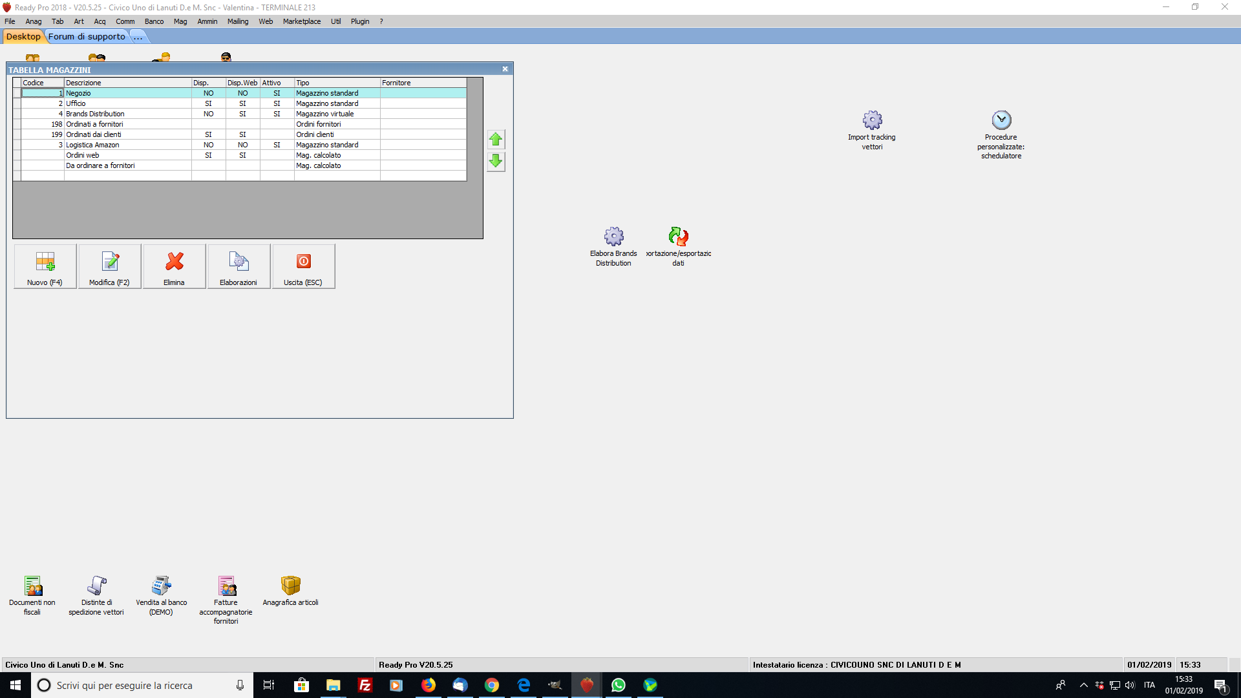This screenshot has width=1241, height=698.
Task: Open the Comm menu
Action: (125, 21)
